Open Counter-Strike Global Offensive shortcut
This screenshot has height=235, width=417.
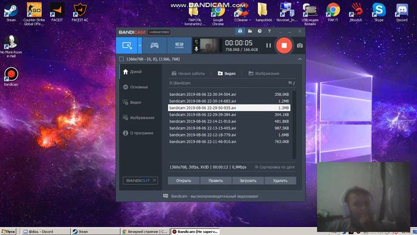coord(34,14)
